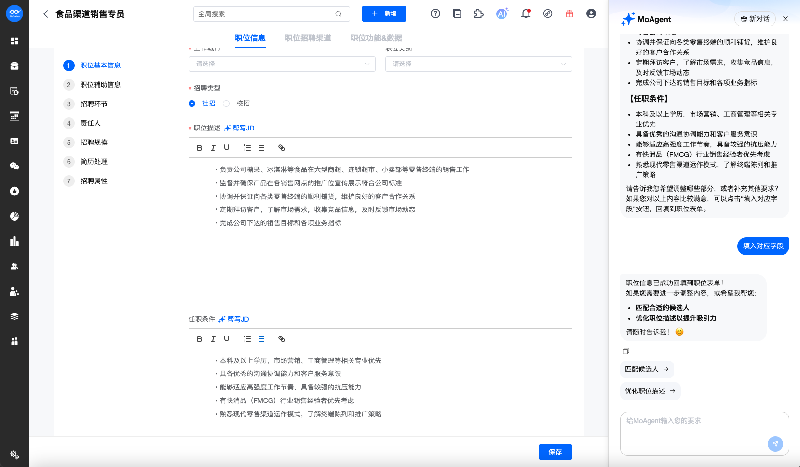Screen dimensions: 800x467
Task: Apply bullet list in 职位描述 editor
Action: [261, 148]
